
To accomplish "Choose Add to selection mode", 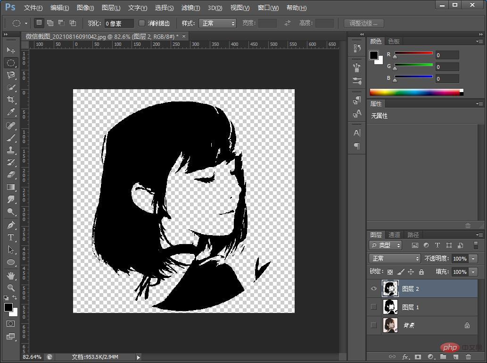I will pyautogui.click(x=50, y=23).
